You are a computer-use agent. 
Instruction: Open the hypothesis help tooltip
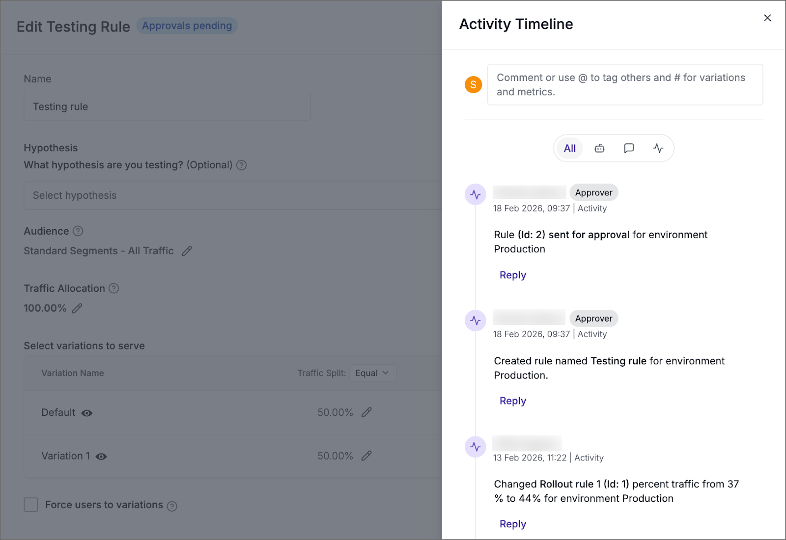241,165
